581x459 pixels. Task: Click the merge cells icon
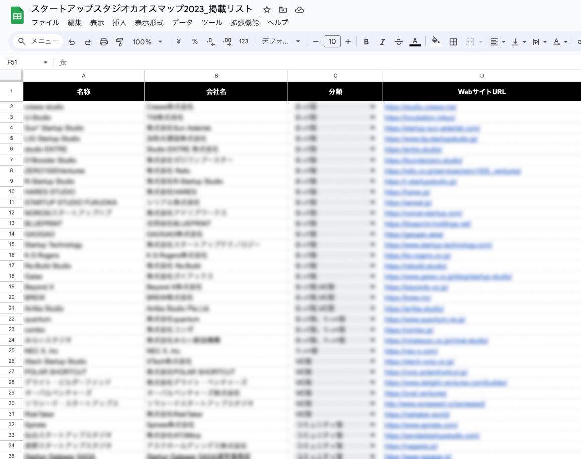470,42
